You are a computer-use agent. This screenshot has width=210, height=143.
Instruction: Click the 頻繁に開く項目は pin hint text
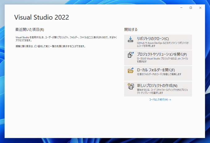point(50,46)
